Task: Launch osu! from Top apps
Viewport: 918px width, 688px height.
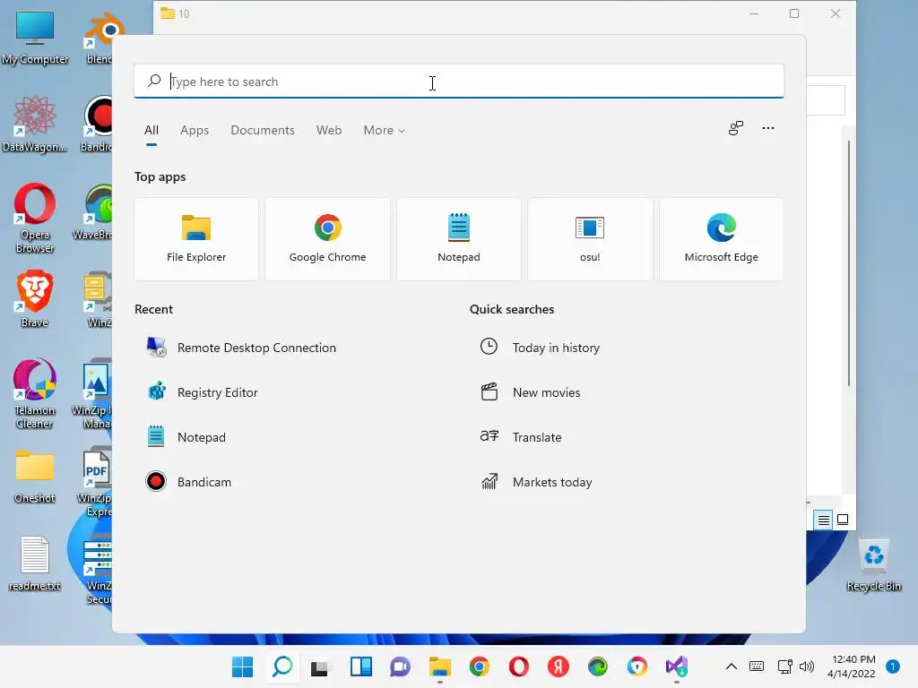Action: coord(590,239)
